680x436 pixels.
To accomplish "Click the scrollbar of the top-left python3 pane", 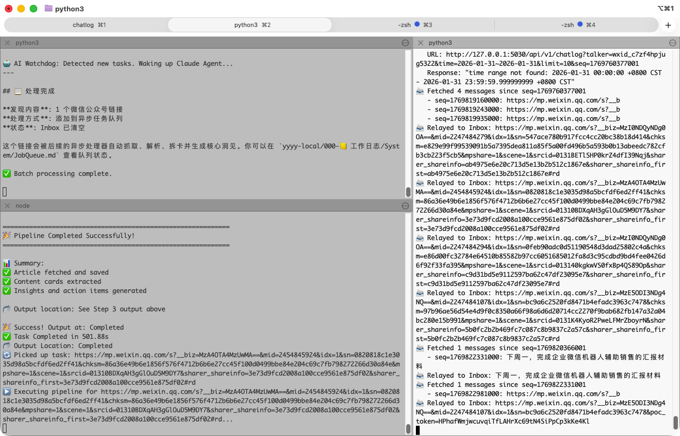I will pyautogui.click(x=408, y=192).
